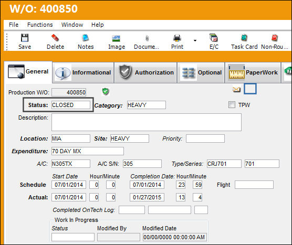292x245 pixels.
Task: Click the Type field showing CRJ701
Action: tap(224, 164)
